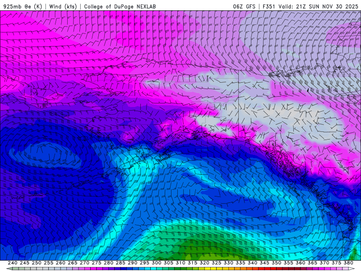Click the 350 colorbar value
The width and height of the screenshot is (361, 271).
(x=277, y=263)
